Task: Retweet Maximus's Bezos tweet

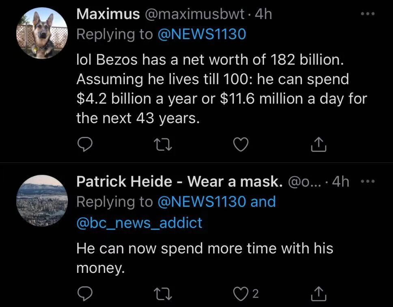Action: point(162,145)
